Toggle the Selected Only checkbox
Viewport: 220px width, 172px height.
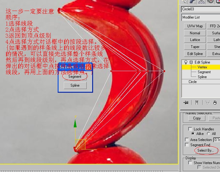199,167
